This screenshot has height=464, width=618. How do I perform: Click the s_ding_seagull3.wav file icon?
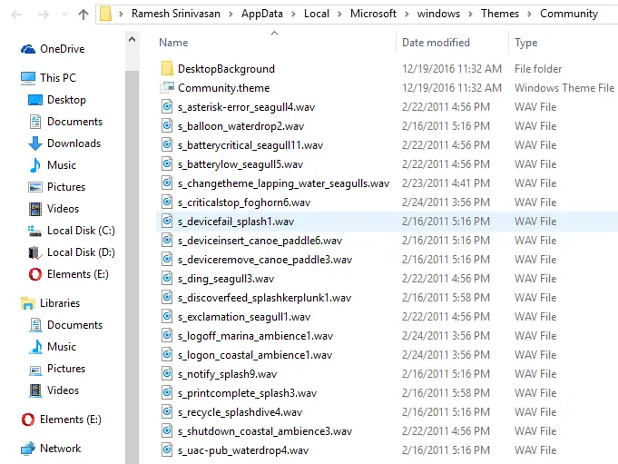(x=167, y=279)
